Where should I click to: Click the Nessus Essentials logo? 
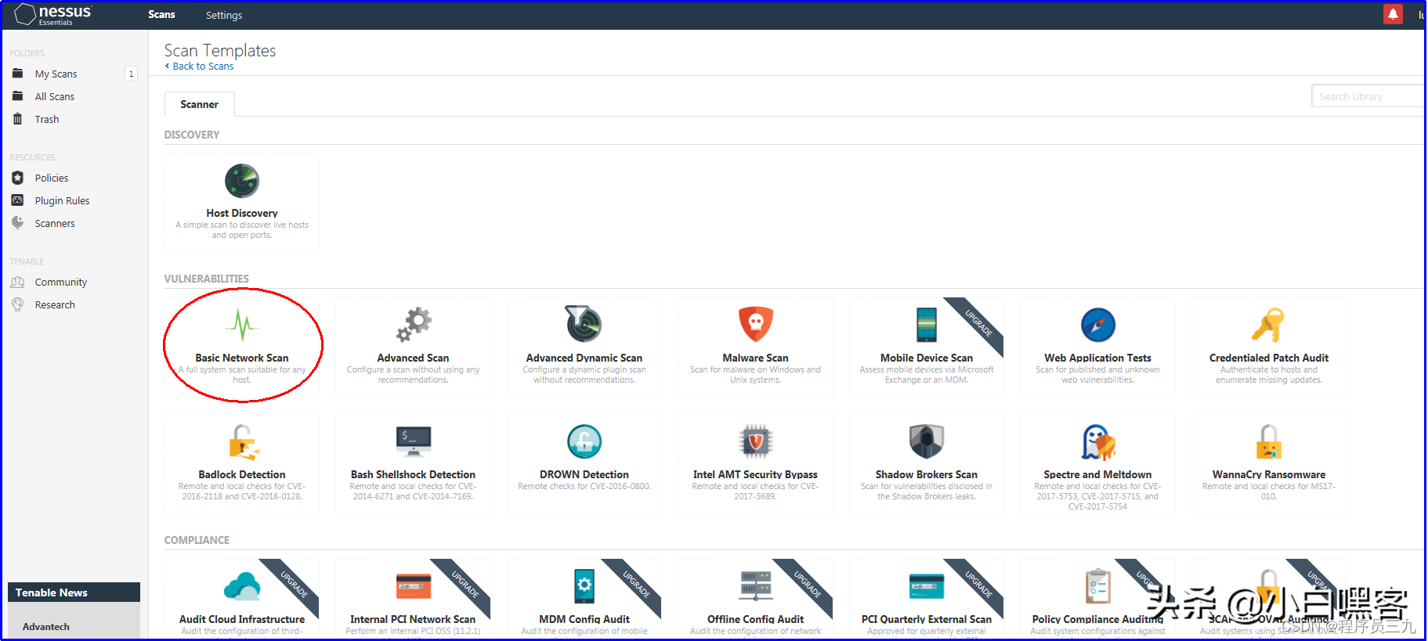pyautogui.click(x=52, y=14)
